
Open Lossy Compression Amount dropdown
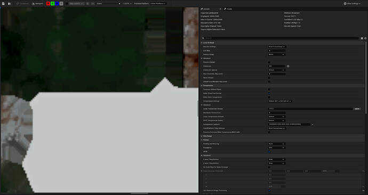click(277, 117)
